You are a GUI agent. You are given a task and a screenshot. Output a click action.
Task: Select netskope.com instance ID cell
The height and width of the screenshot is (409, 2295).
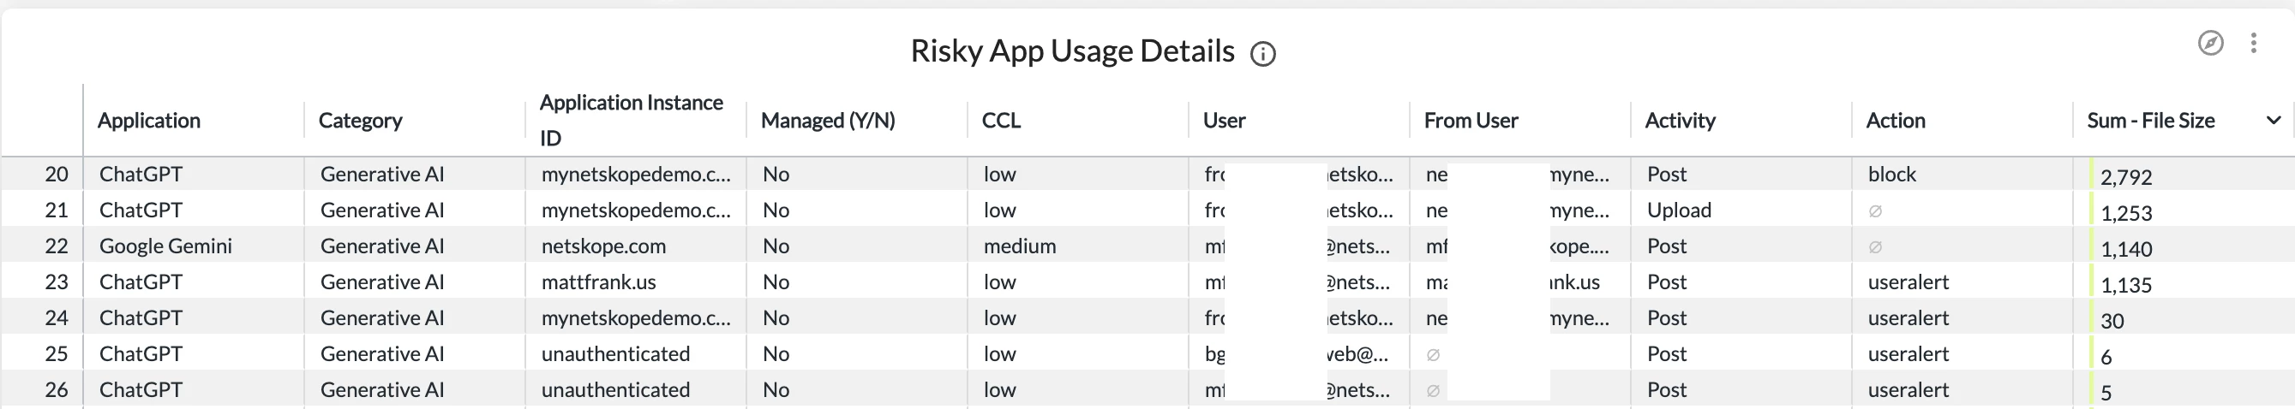pyautogui.click(x=603, y=246)
